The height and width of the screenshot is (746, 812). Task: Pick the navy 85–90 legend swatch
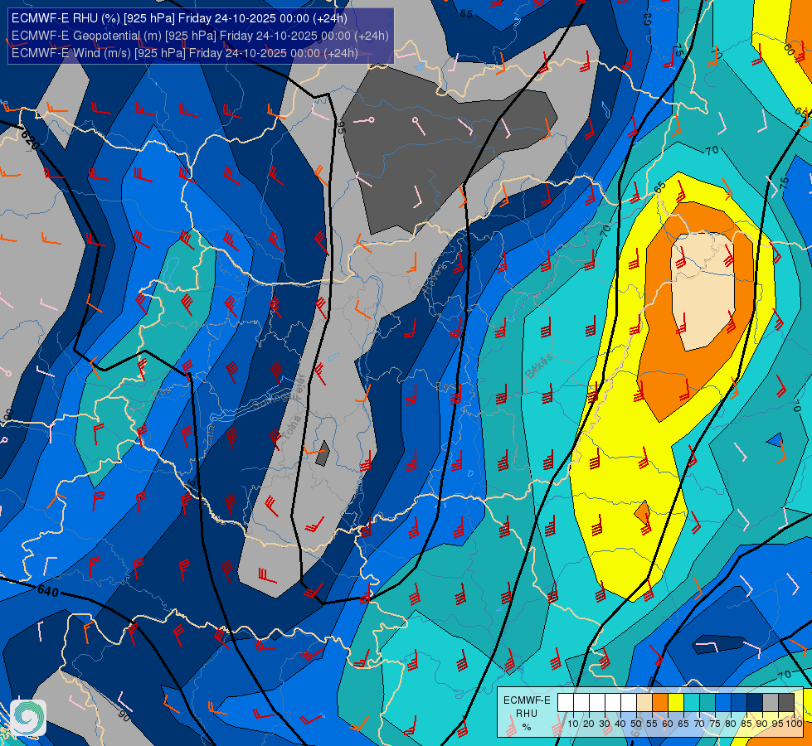(755, 703)
